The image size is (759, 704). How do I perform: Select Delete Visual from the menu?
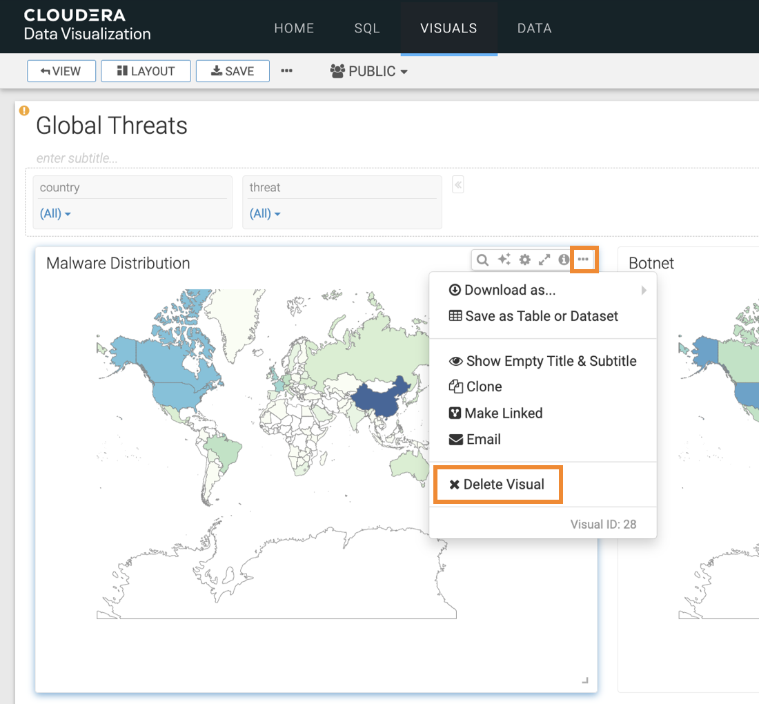(x=497, y=485)
